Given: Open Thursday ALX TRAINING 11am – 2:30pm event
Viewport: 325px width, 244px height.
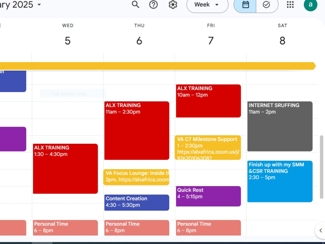Looking at the screenshot, I should tap(137, 130).
